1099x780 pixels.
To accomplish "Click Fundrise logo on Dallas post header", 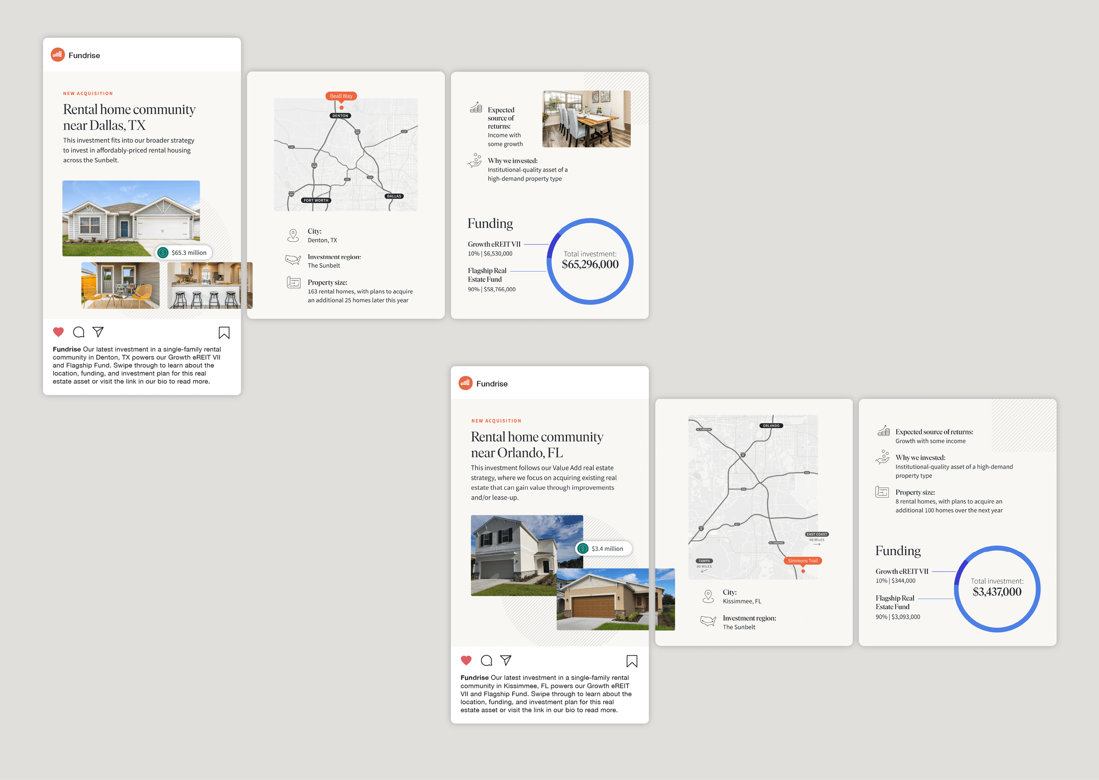I will point(58,55).
